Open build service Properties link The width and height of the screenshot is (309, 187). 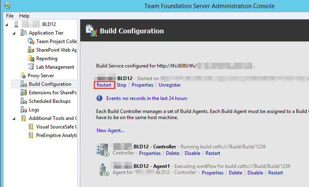tap(143, 85)
